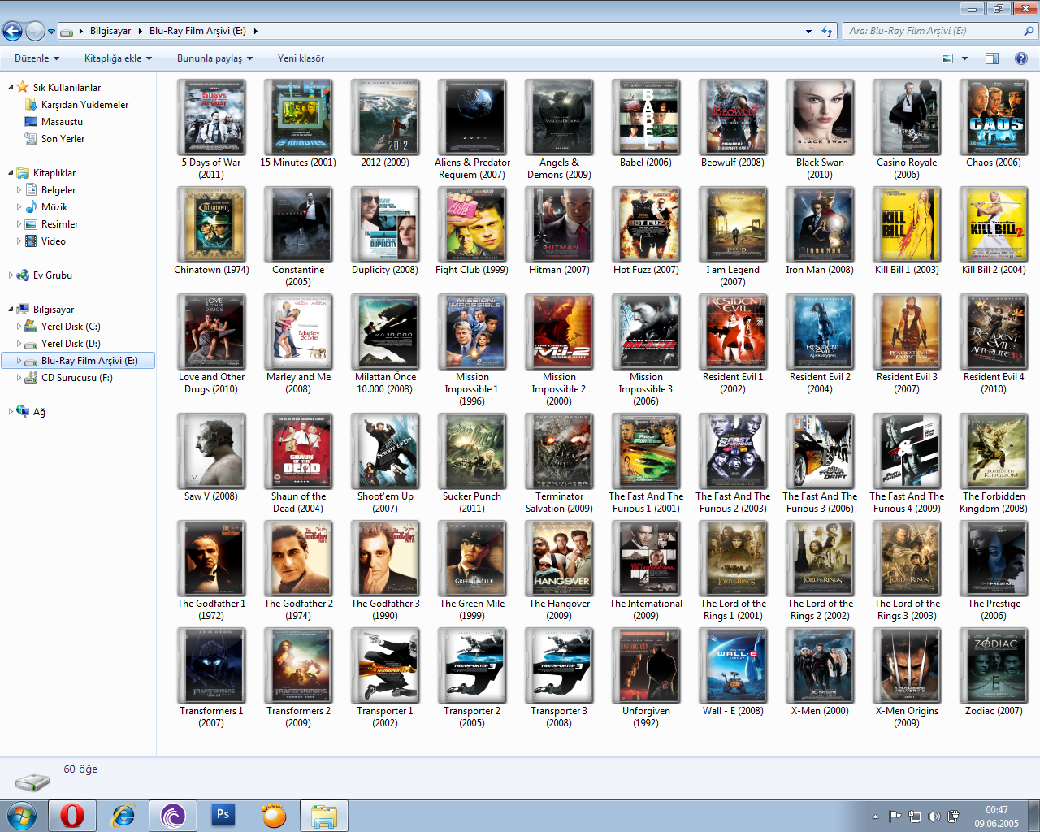The height and width of the screenshot is (832, 1040).
Task: Select The Prestige (2006) folder icon
Action: [x=994, y=559]
